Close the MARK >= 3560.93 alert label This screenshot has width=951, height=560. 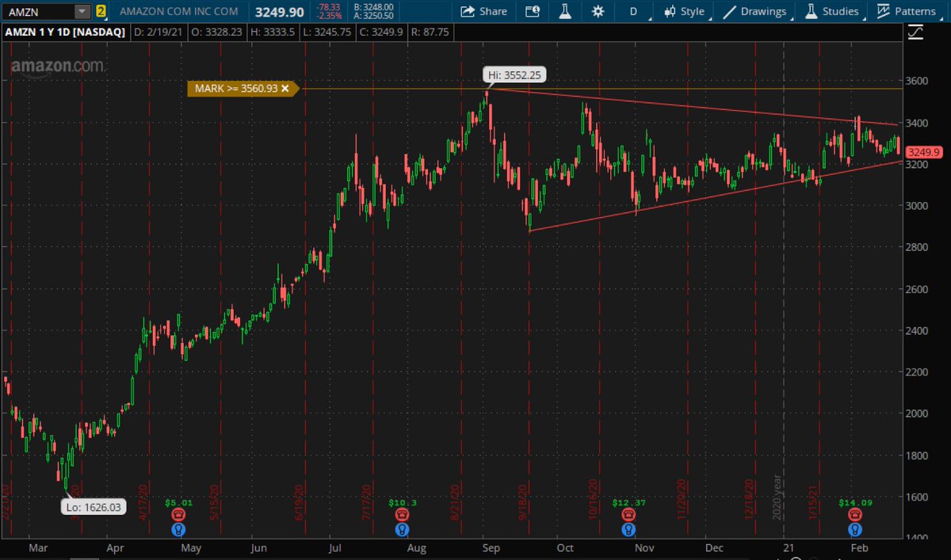(x=285, y=89)
